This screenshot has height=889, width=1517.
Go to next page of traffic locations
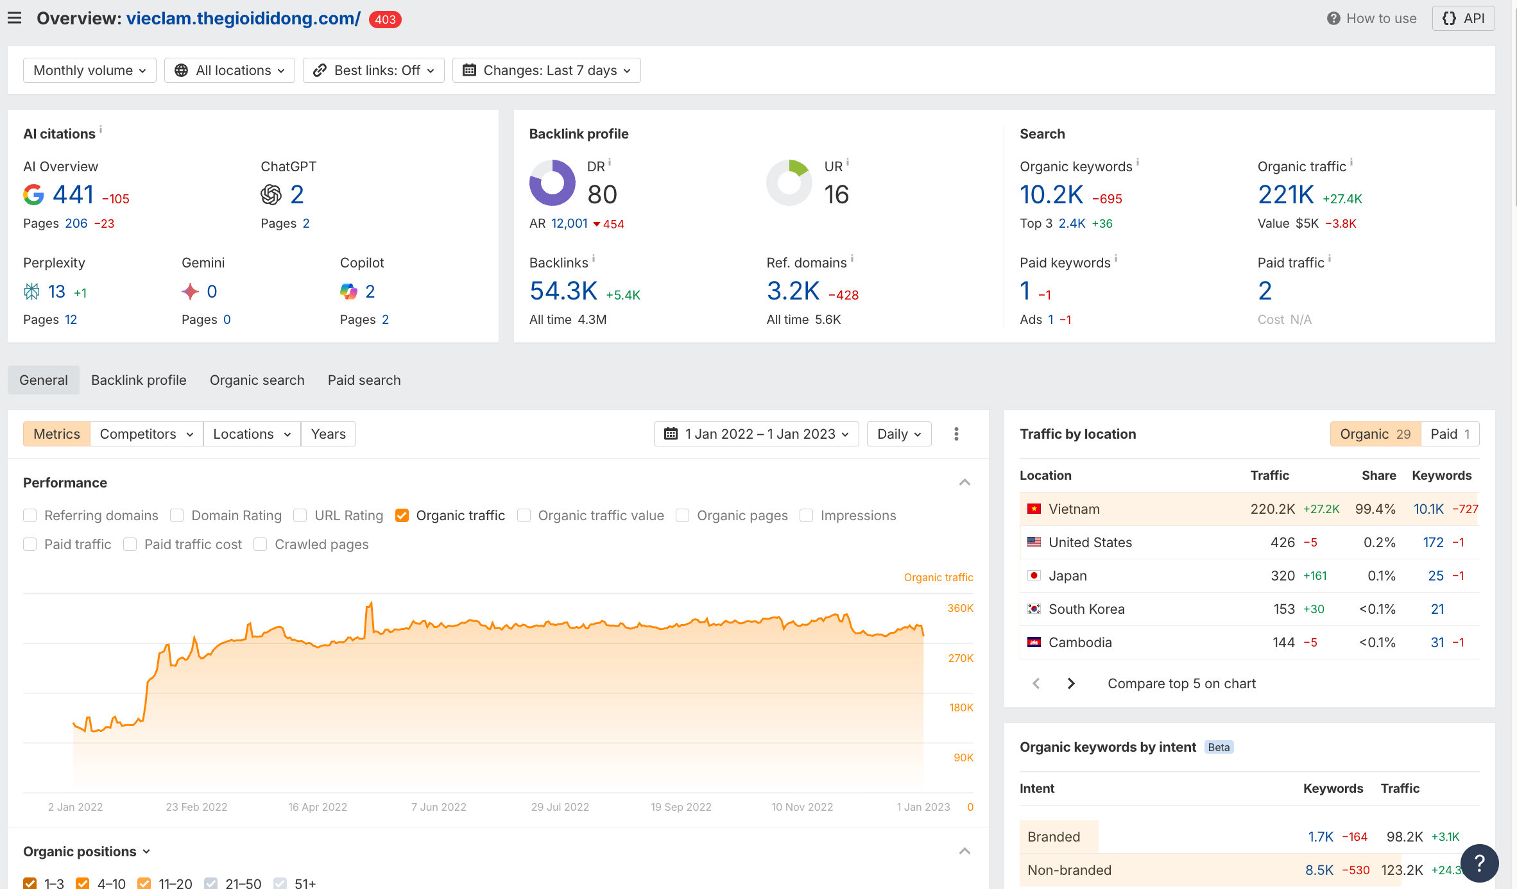[x=1070, y=684]
